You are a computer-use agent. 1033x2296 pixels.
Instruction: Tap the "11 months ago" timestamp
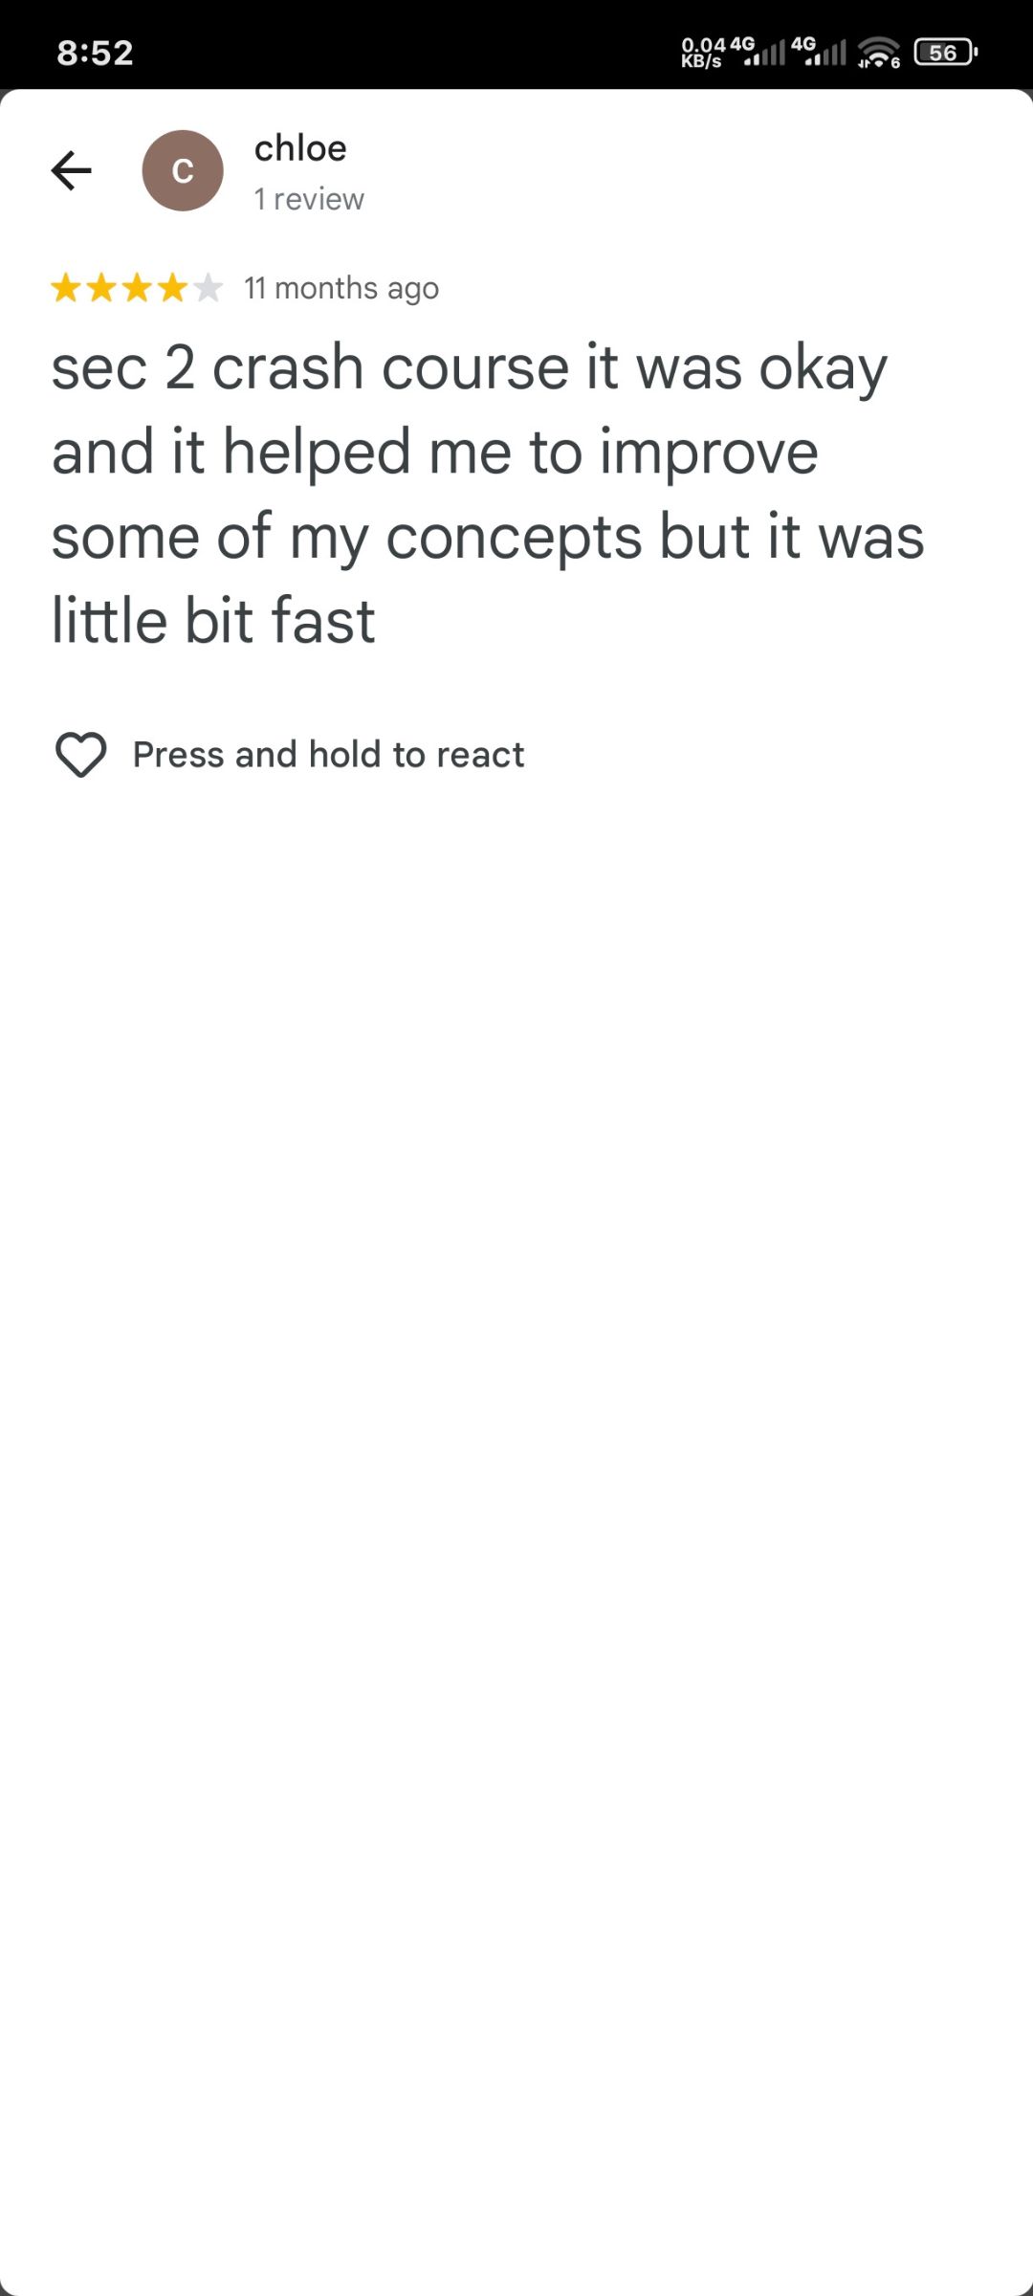(x=341, y=288)
